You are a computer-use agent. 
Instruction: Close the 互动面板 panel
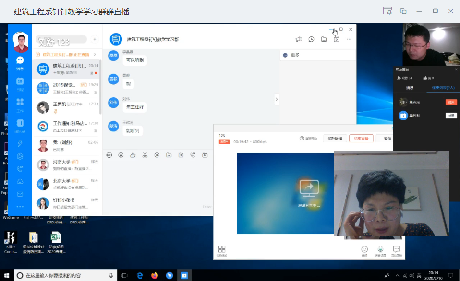tap(456, 70)
